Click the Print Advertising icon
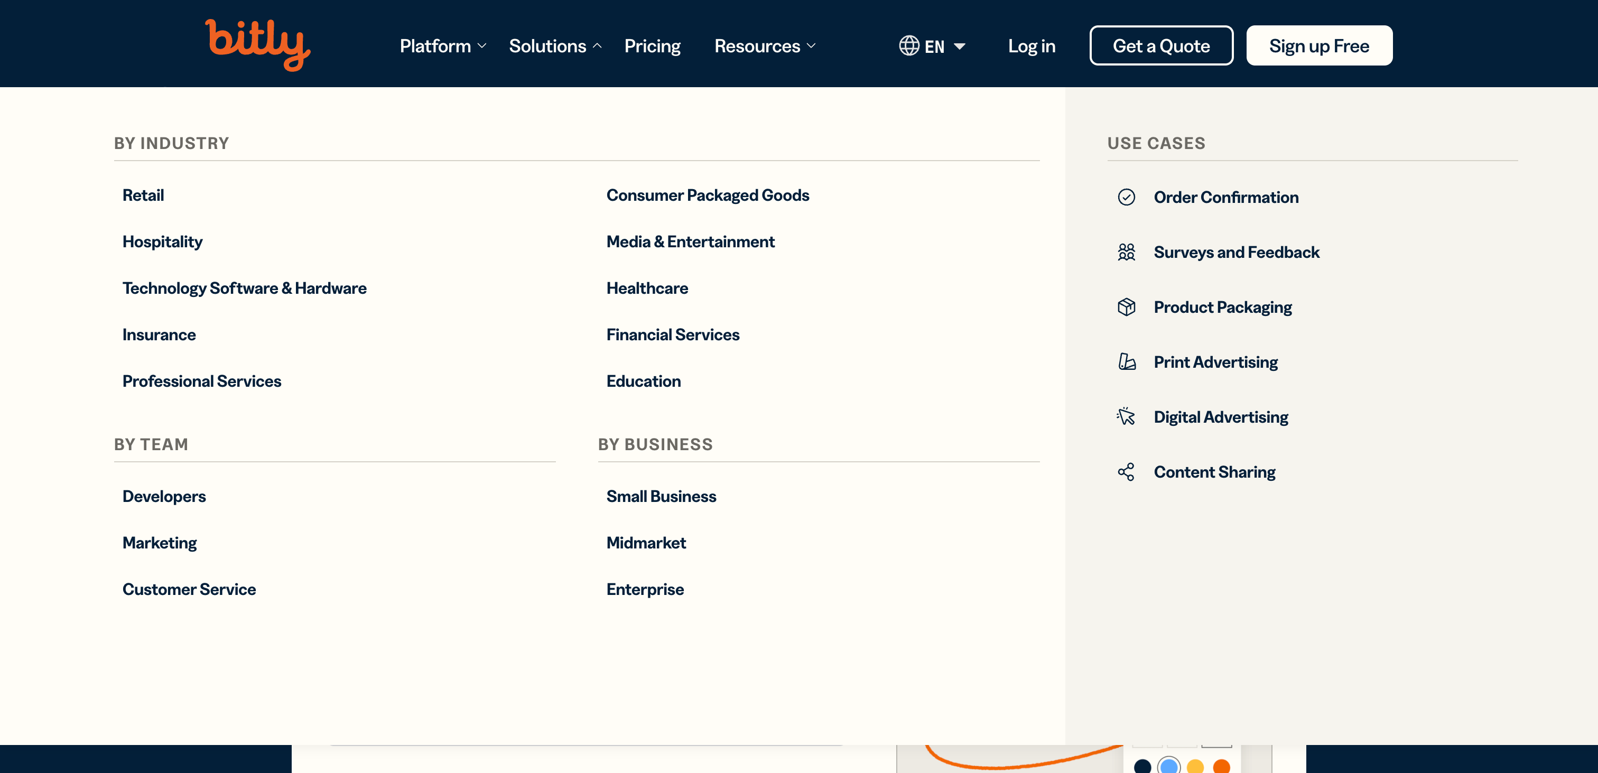1598x773 pixels. [1126, 362]
